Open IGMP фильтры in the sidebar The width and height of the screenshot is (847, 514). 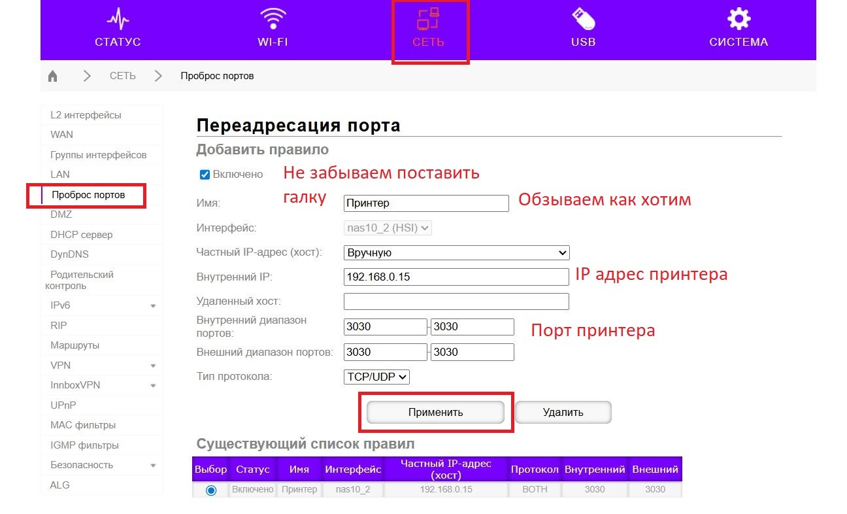[84, 445]
